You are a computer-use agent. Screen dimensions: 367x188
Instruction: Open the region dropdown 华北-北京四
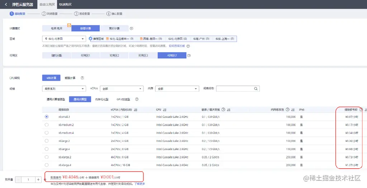tap(64, 39)
